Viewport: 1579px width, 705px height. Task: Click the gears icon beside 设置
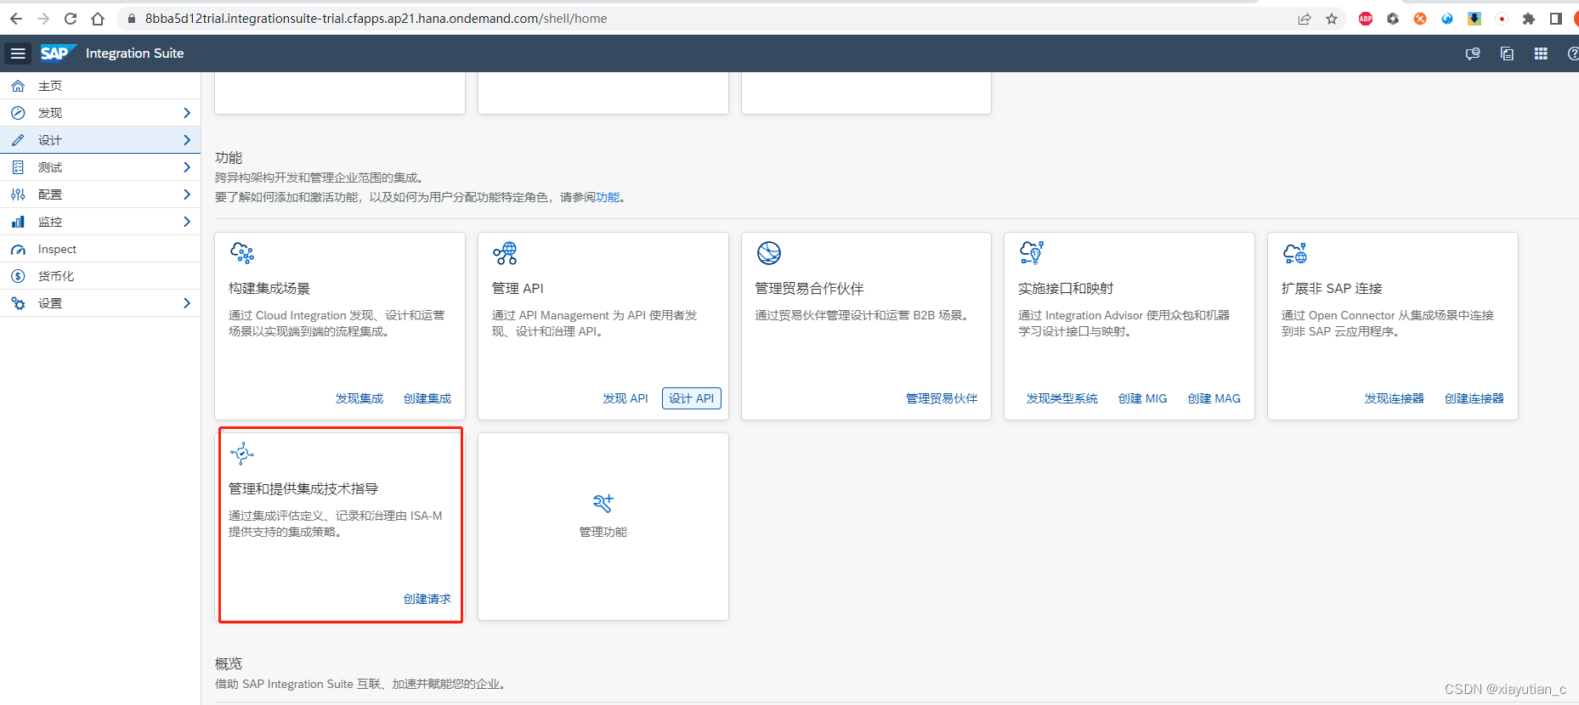(18, 303)
